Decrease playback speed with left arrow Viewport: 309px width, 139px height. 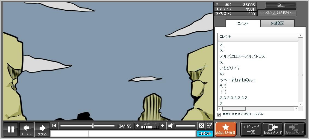click(x=137, y=126)
